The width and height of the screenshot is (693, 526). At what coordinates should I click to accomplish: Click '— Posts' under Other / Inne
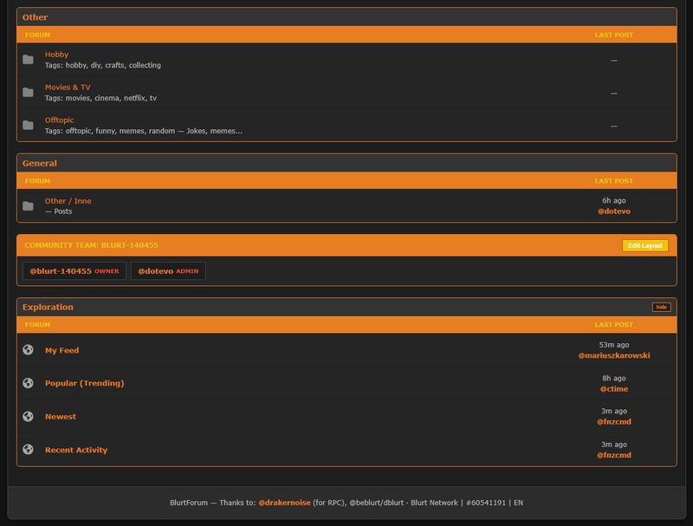coord(58,211)
